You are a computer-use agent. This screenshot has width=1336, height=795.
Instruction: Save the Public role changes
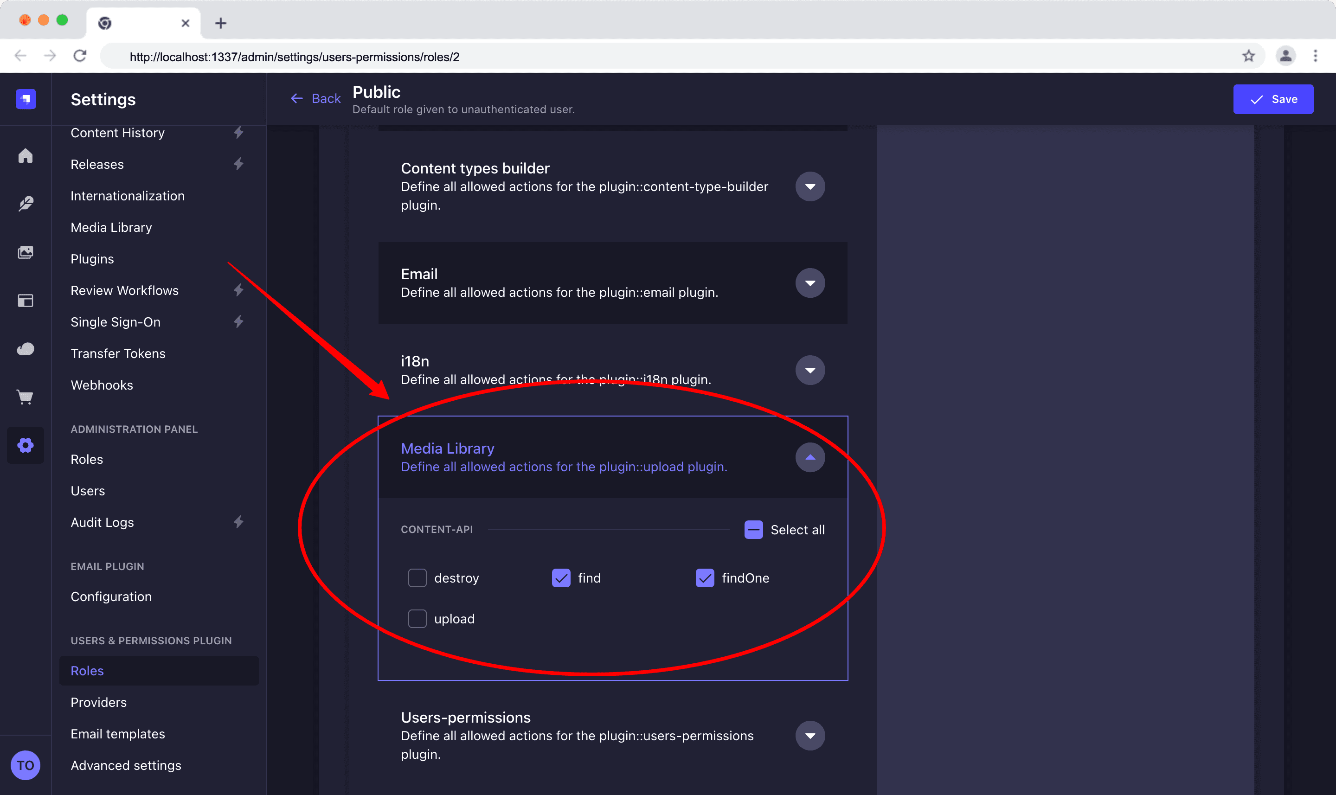click(1273, 99)
